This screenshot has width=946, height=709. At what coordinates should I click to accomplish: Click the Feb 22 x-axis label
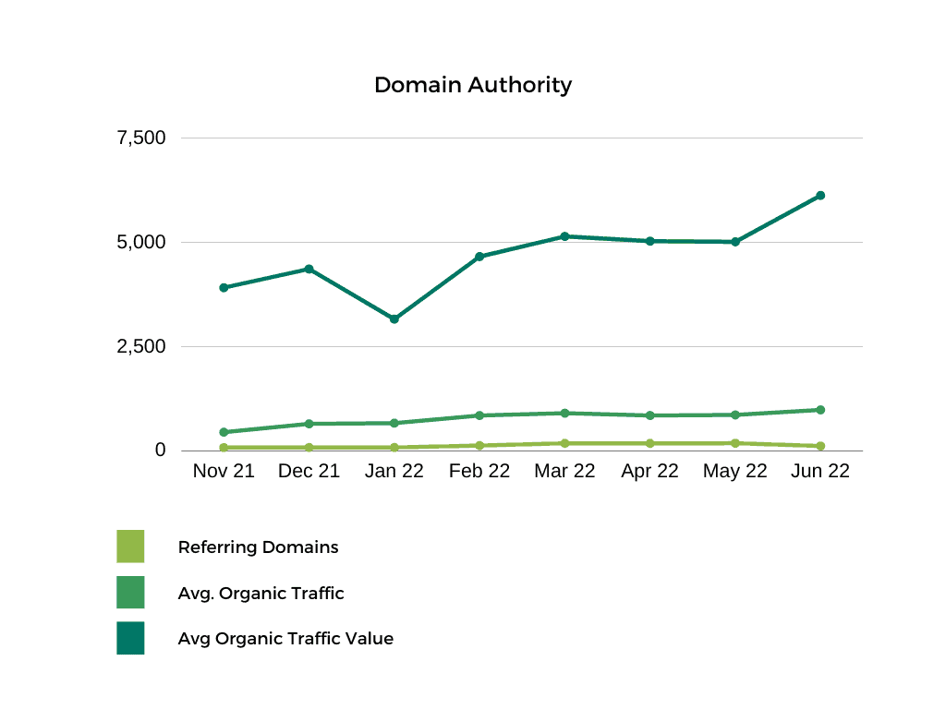pos(479,471)
